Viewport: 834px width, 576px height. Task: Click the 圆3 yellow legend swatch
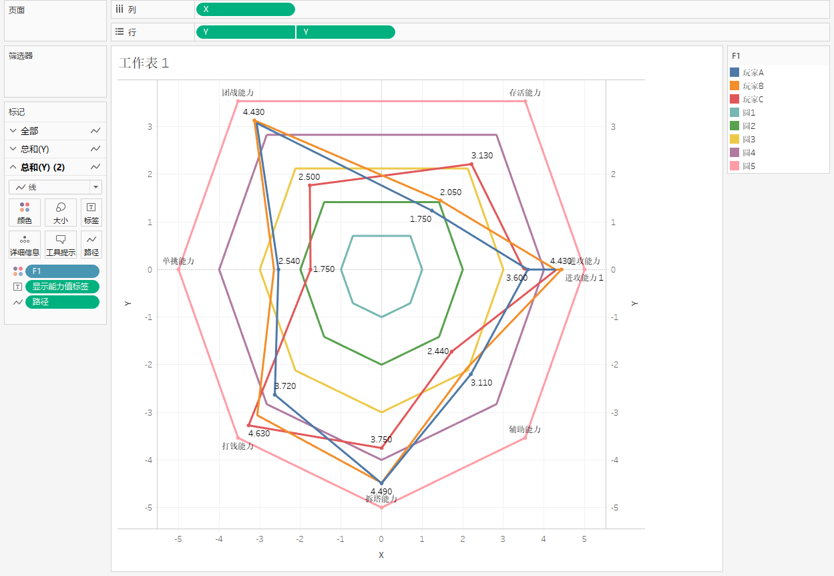(735, 139)
